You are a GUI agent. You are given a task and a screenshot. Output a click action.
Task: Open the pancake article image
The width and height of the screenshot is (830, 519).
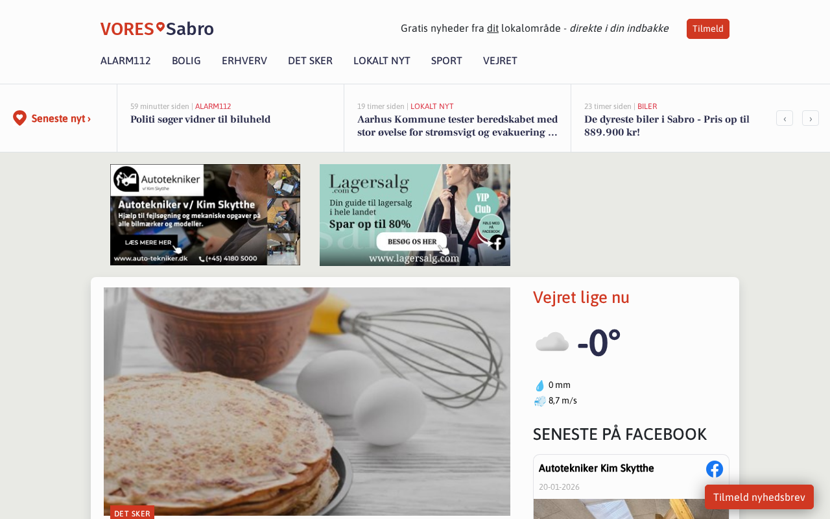point(307,402)
